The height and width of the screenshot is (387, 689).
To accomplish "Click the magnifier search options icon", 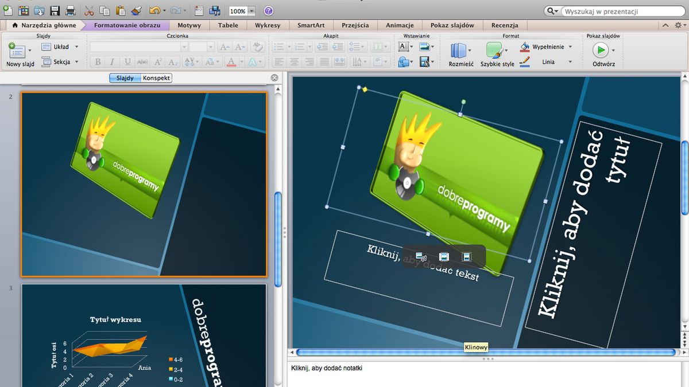I will (552, 11).
